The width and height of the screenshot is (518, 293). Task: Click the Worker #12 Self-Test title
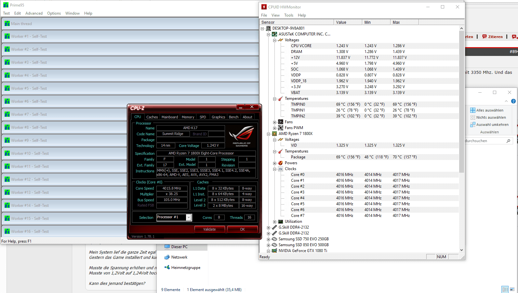coord(30,179)
